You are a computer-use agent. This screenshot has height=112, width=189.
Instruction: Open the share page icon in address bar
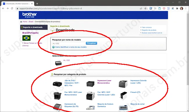coord(141,8)
